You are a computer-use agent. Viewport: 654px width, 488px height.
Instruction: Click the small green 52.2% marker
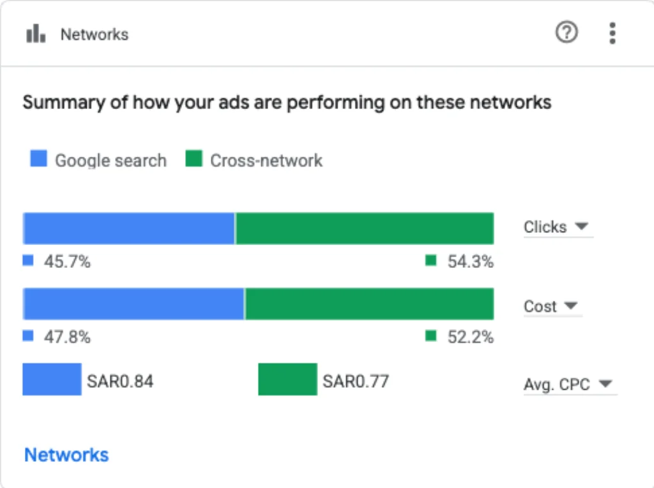431,336
